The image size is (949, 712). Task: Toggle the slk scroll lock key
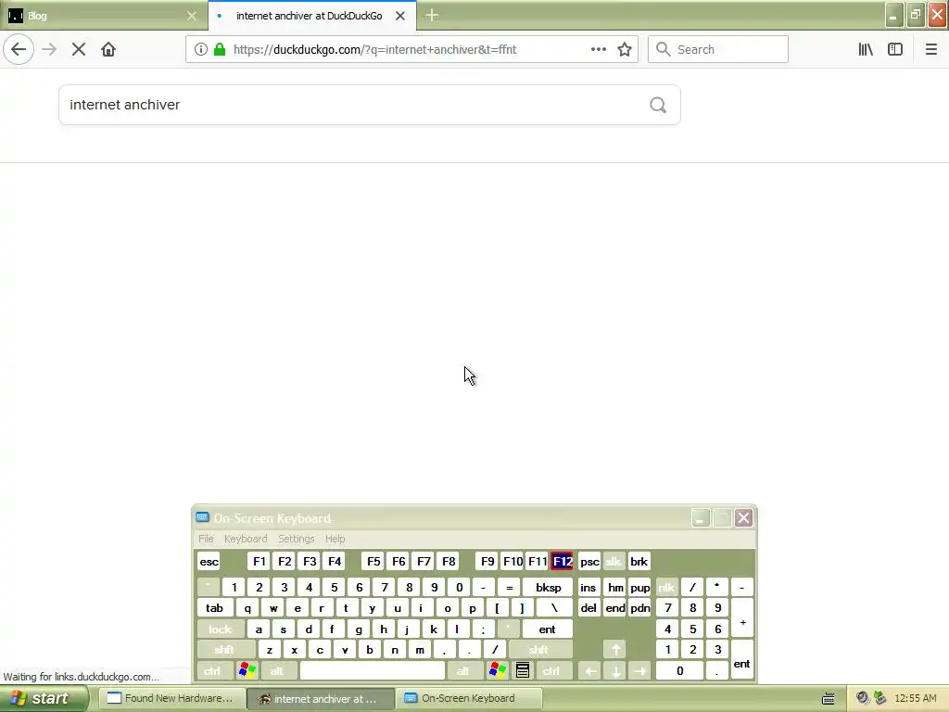(614, 562)
